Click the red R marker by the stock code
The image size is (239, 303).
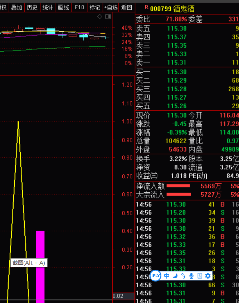coord(147,8)
